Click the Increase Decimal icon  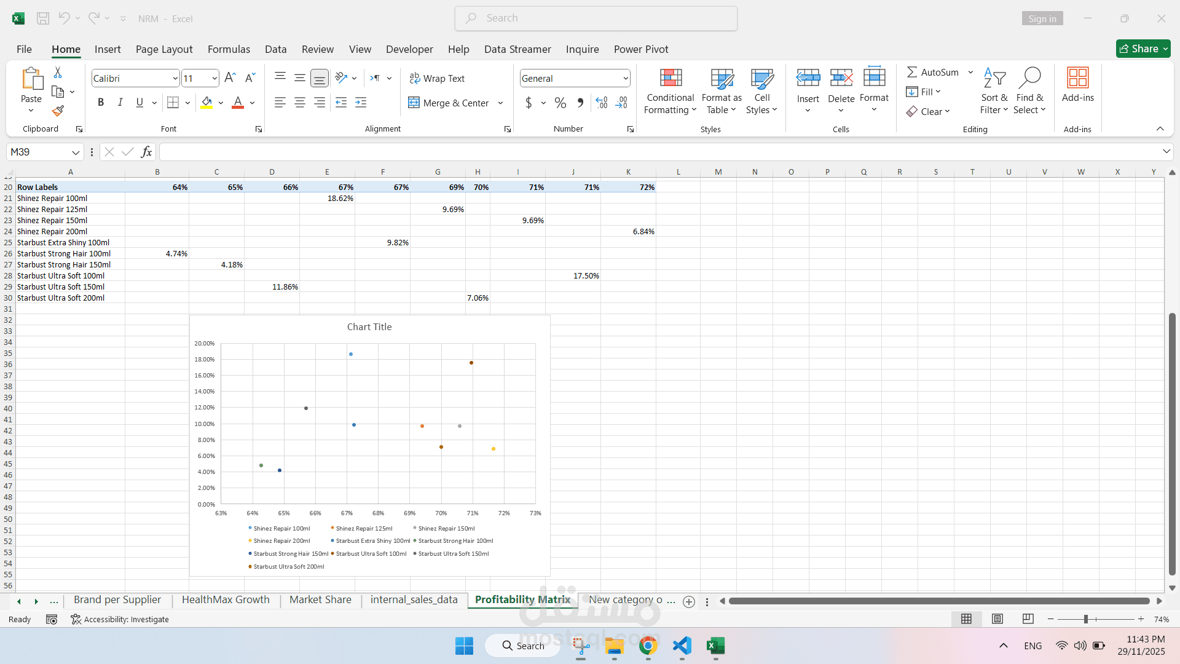point(602,103)
